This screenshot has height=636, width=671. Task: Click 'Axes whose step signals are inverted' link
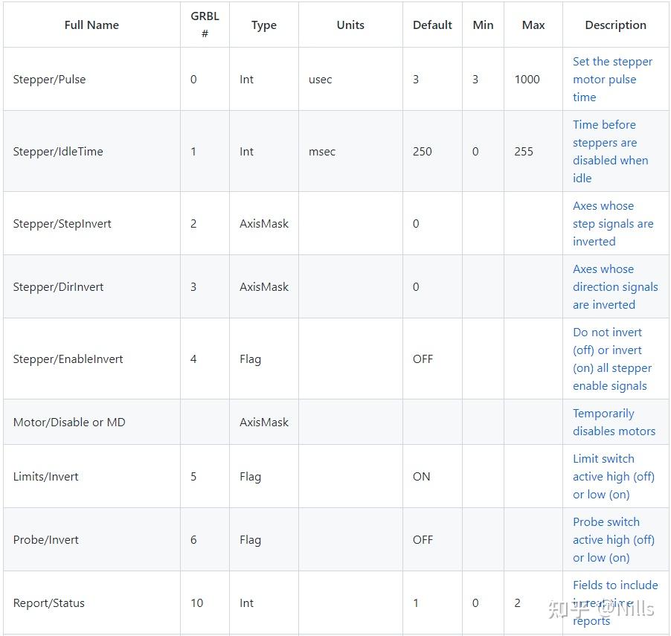pyautogui.click(x=612, y=224)
